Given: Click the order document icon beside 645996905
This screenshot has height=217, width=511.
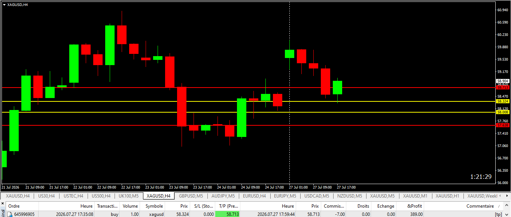Looking at the screenshot, I should (x=10, y=214).
